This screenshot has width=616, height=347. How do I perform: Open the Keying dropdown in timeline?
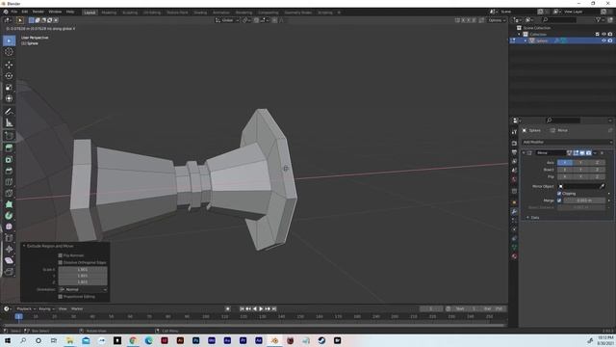tap(46, 308)
